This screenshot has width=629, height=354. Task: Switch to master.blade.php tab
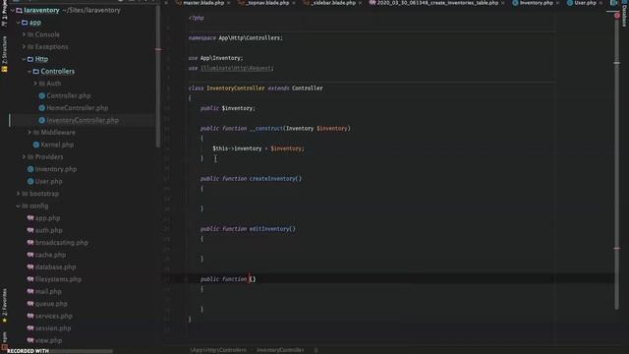[203, 3]
